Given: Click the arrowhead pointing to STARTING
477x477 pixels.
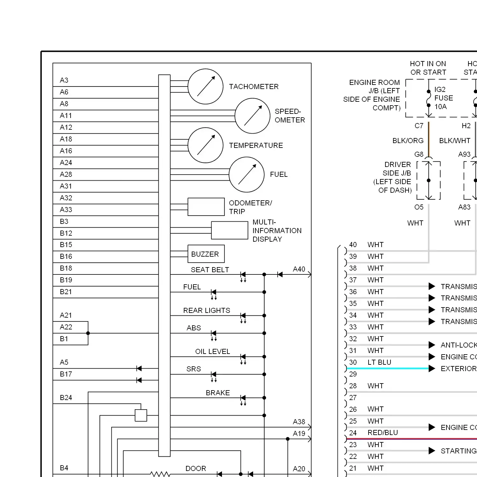Looking at the screenshot, I should 432,451.
